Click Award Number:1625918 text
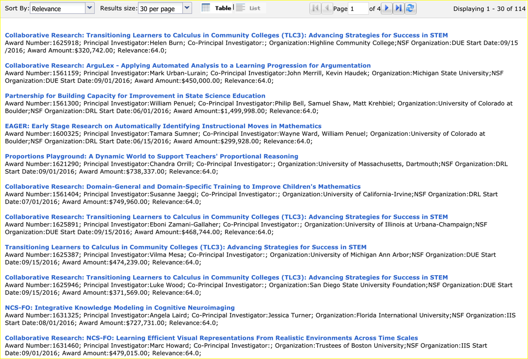Viewport: 528px width, 359px height. pyautogui.click(x=42, y=43)
